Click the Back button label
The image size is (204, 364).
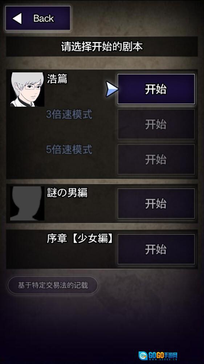(x=44, y=19)
